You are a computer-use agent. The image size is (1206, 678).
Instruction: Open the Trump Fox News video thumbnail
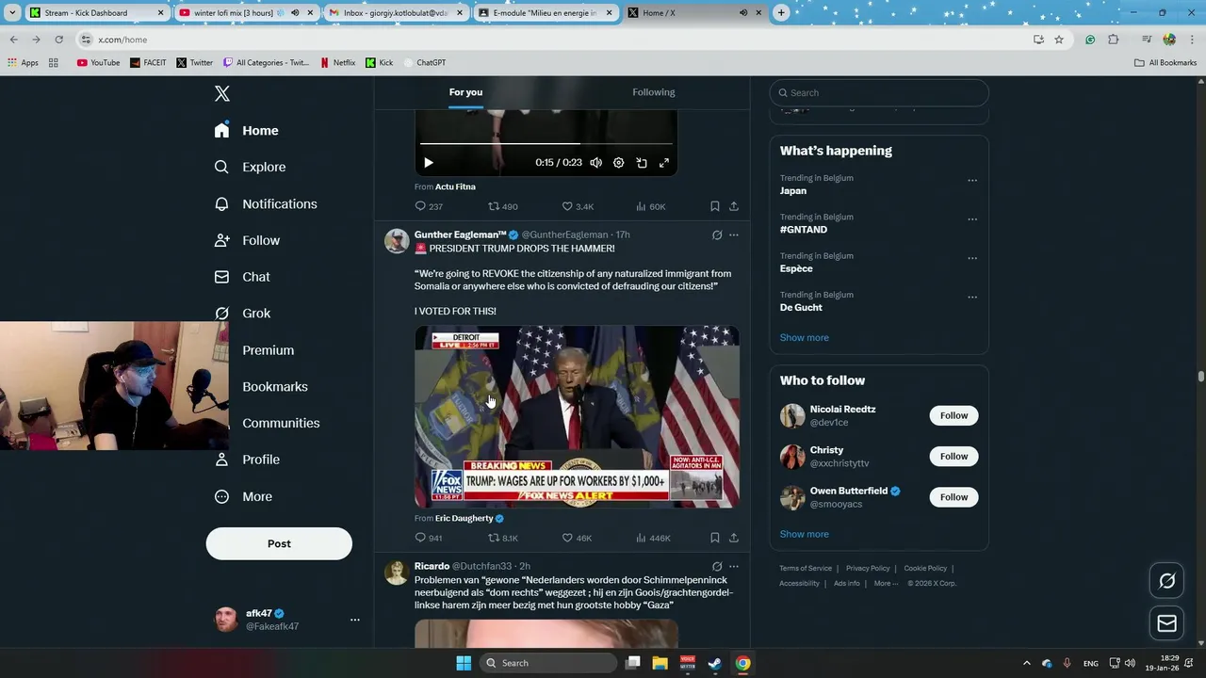(x=577, y=417)
